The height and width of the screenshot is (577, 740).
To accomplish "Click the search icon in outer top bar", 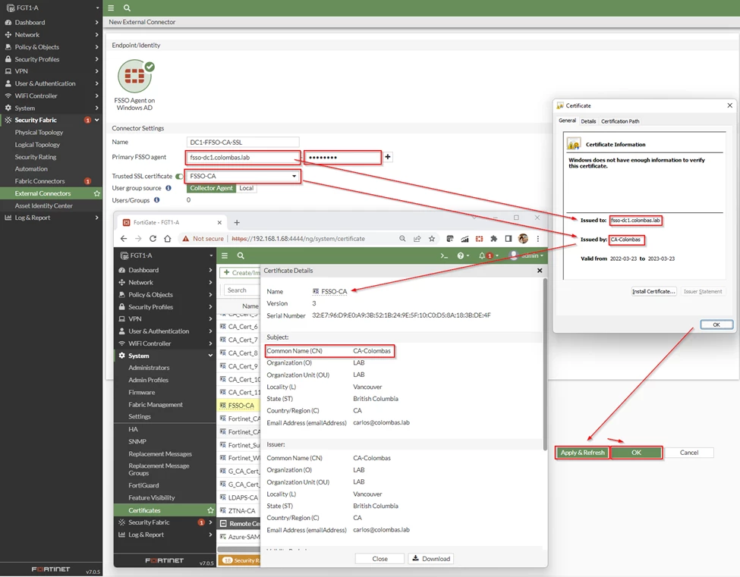I will click(x=127, y=8).
